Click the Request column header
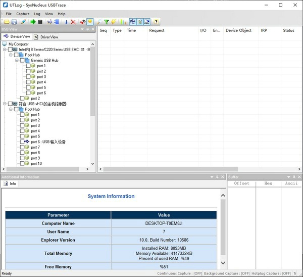 tap(157, 30)
